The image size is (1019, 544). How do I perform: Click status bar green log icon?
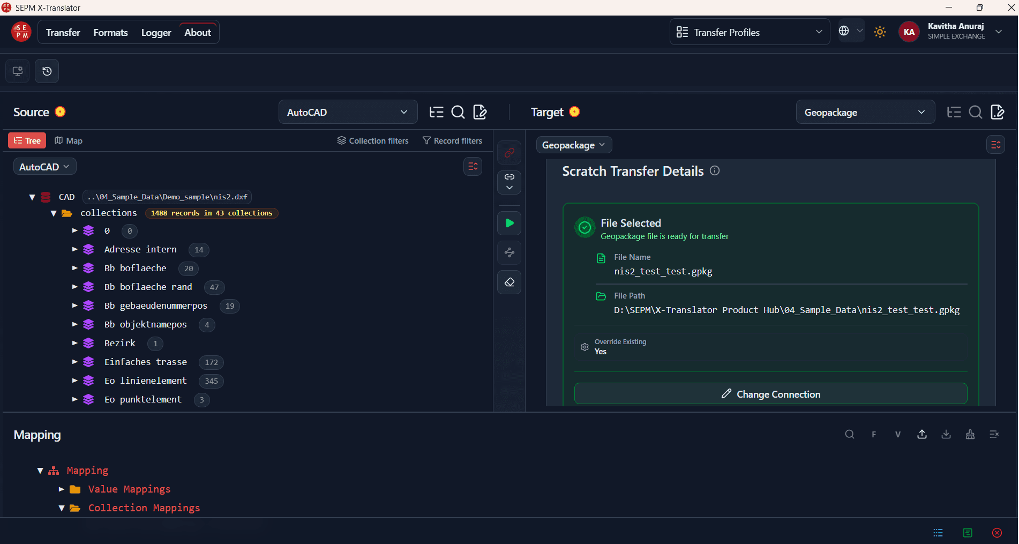point(968,533)
